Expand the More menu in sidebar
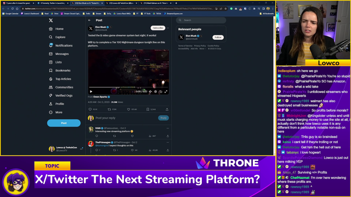This screenshot has height=197, width=351. click(56, 112)
